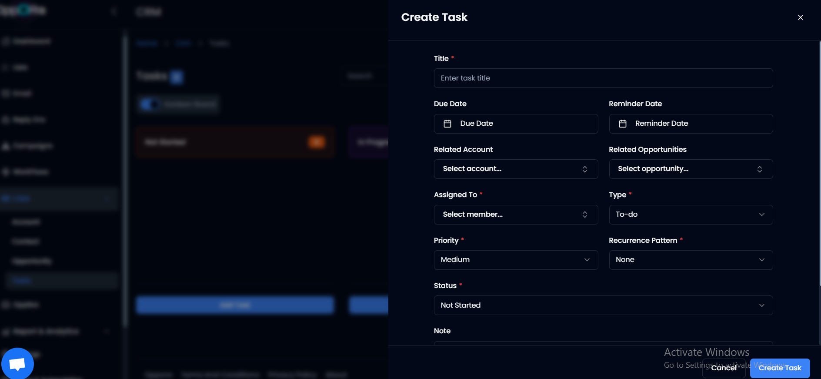This screenshot has width=821, height=379.
Task: Open the chat support bubble
Action: [17, 363]
